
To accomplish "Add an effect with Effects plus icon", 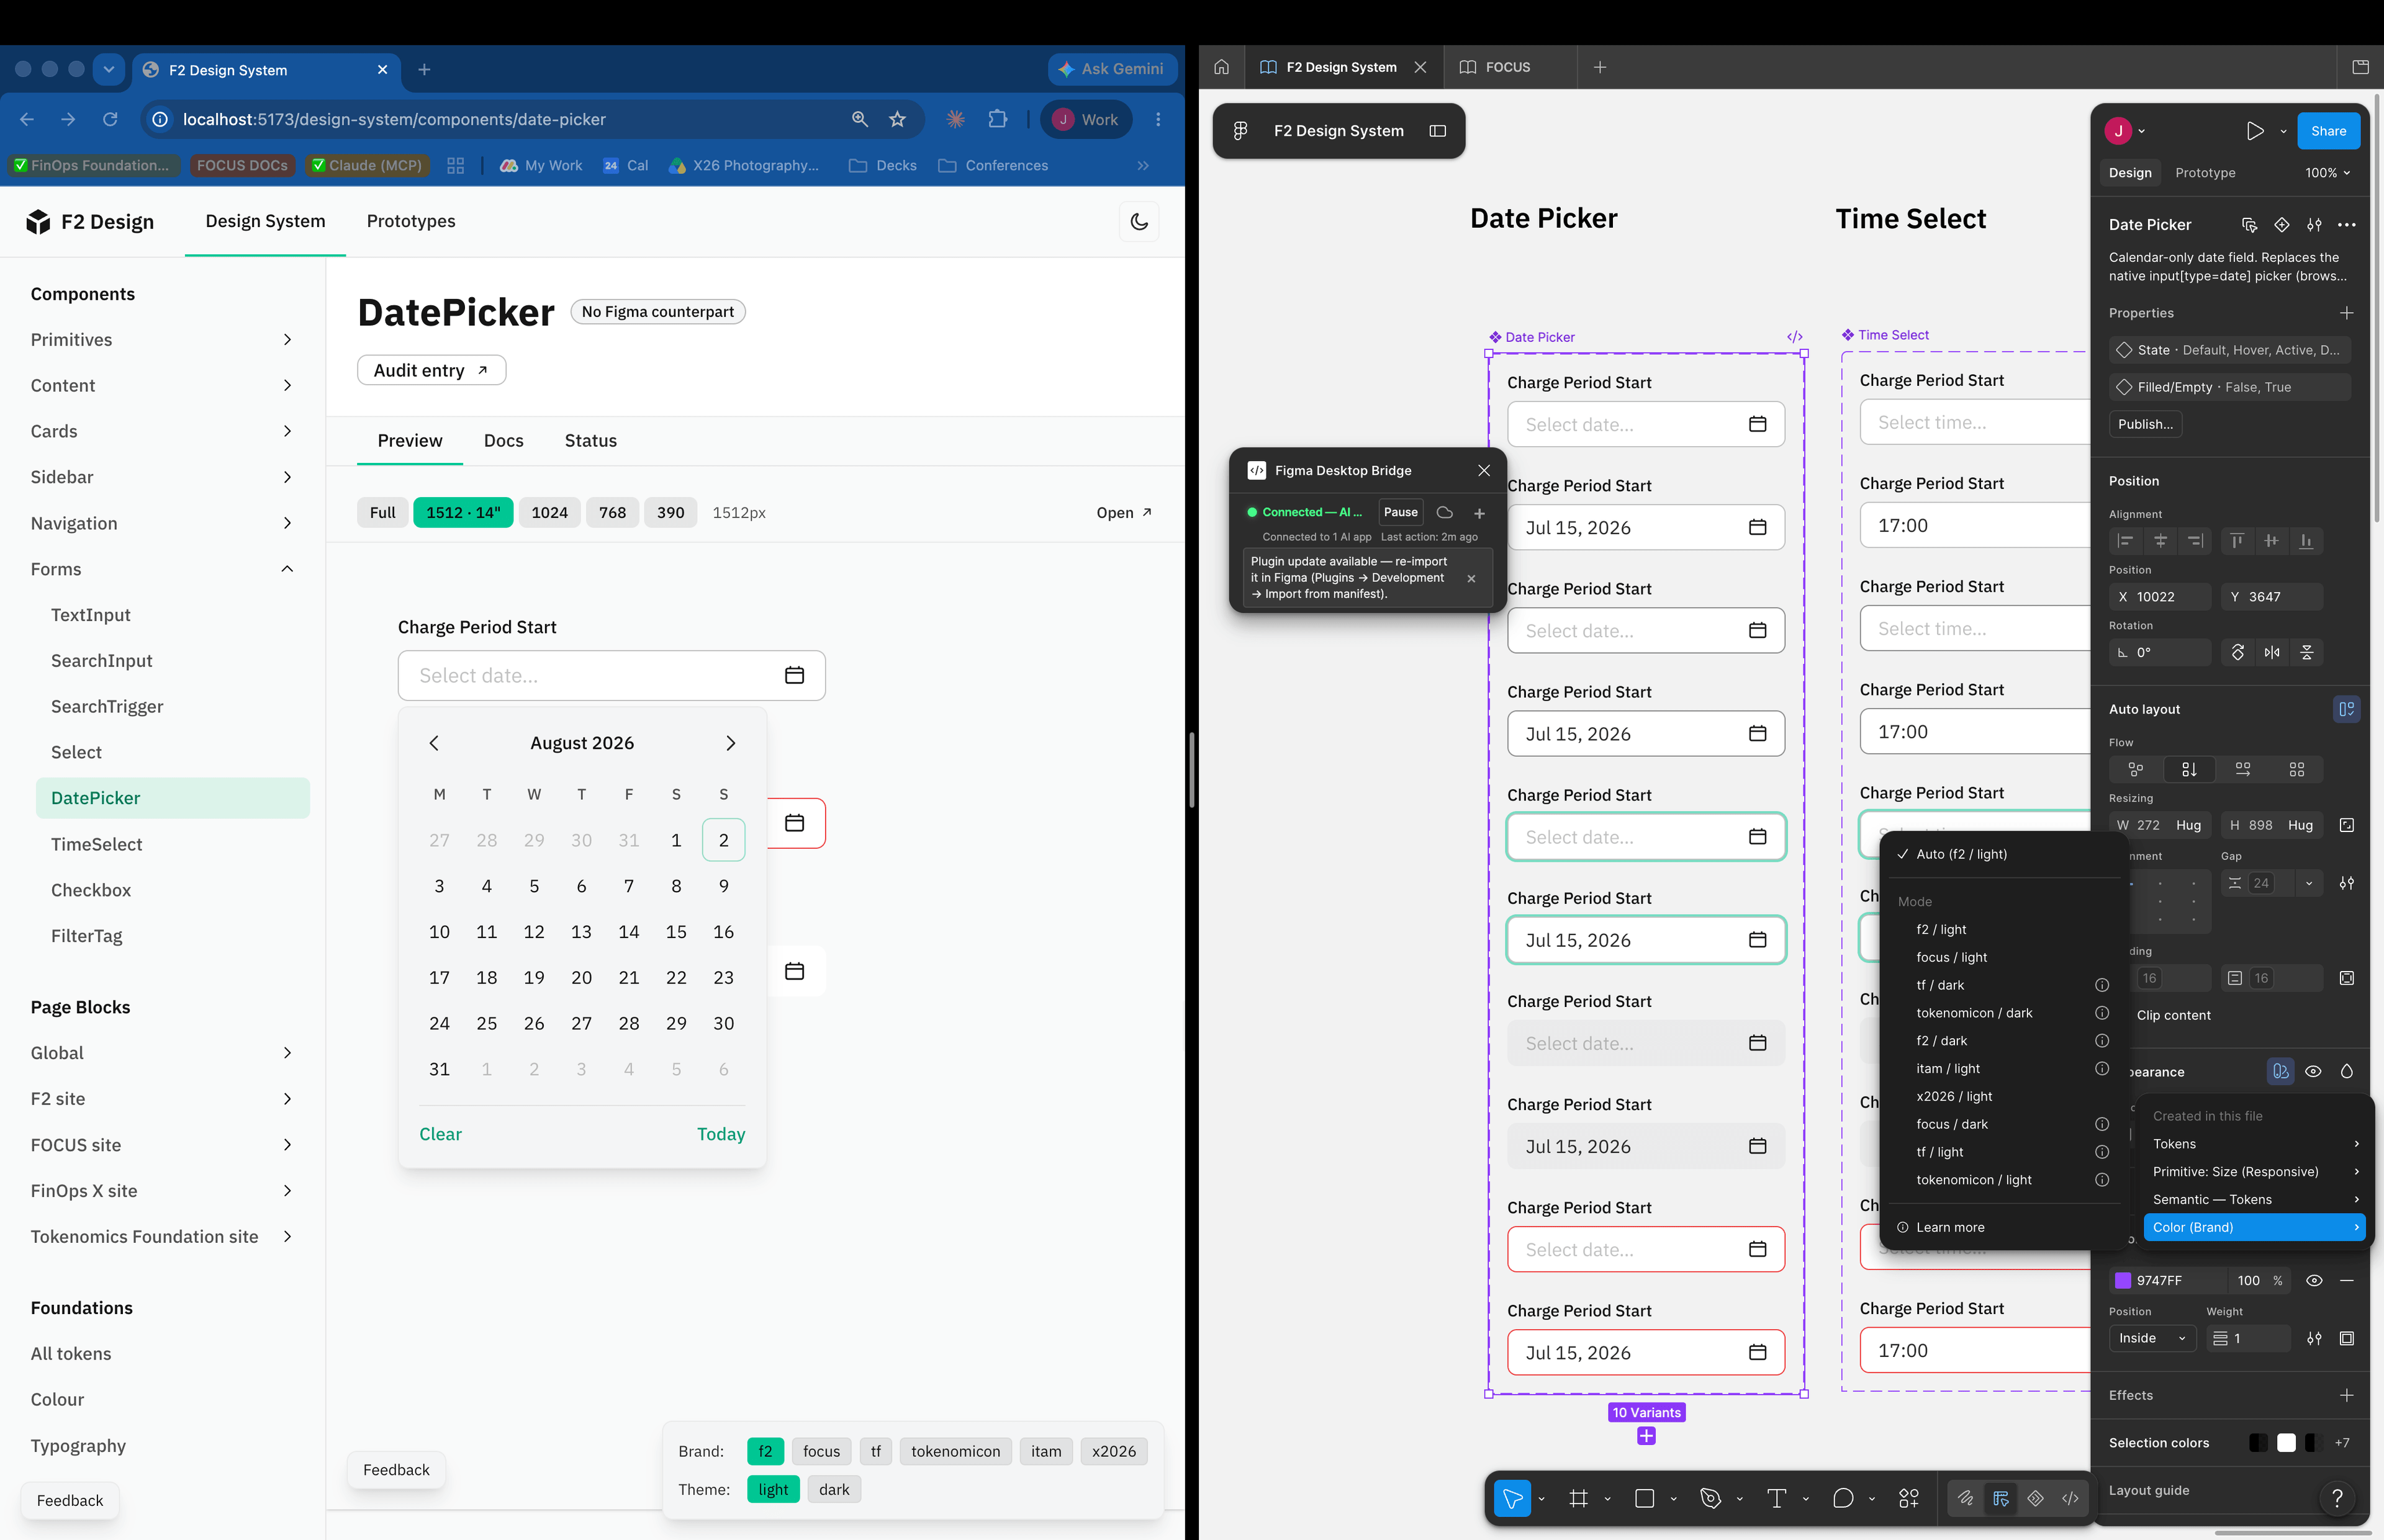I will pyautogui.click(x=2346, y=1395).
